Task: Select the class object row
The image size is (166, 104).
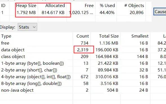Action: (x=83, y=57)
